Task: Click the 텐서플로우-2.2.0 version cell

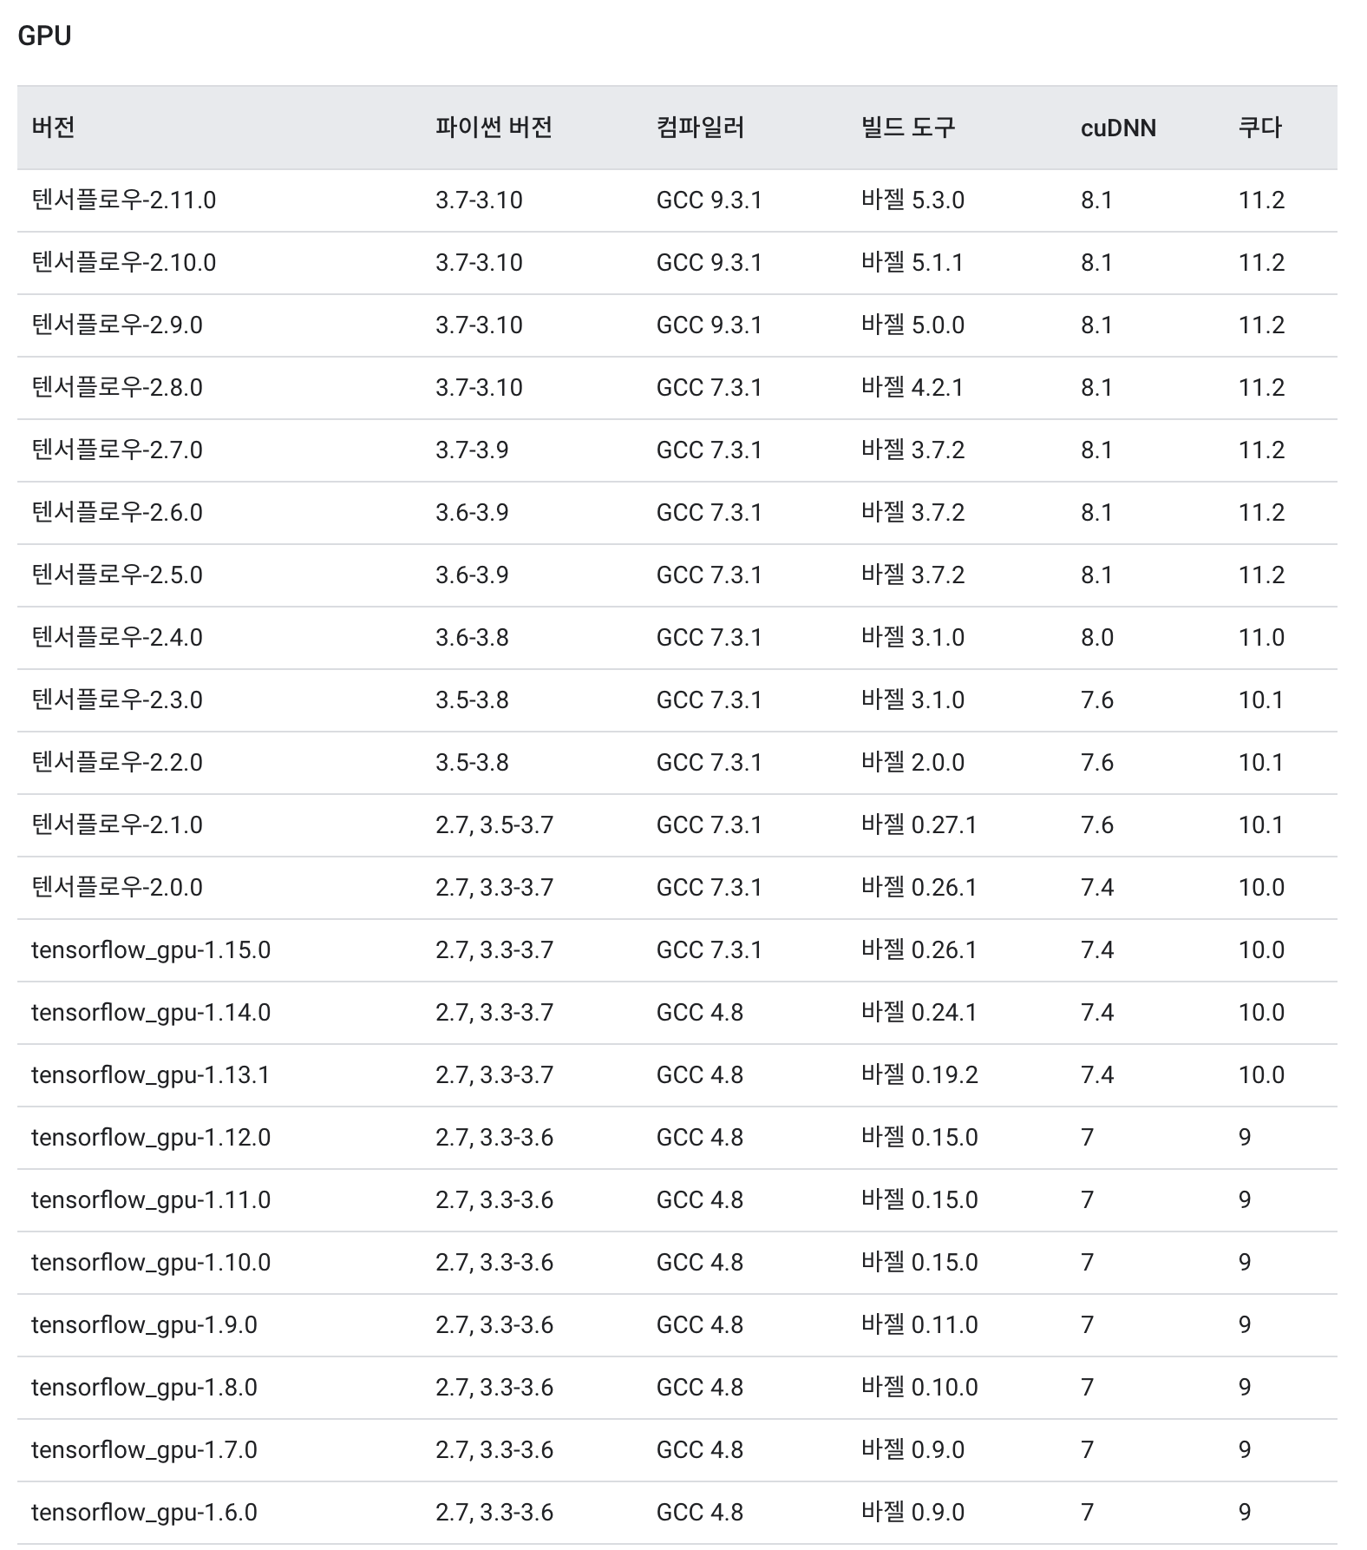Action: click(117, 763)
